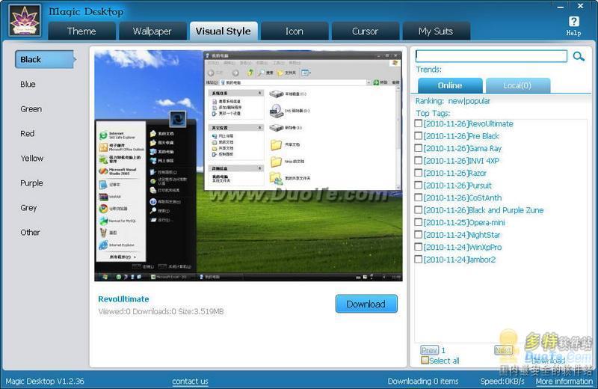Tick the Opera-mini checkbox
The height and width of the screenshot is (389, 598).
coord(419,222)
